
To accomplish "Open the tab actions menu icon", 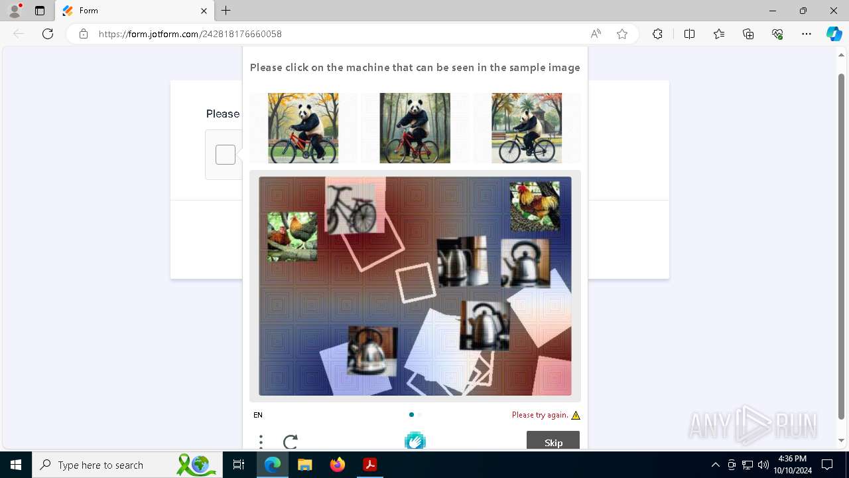I will coord(40,11).
